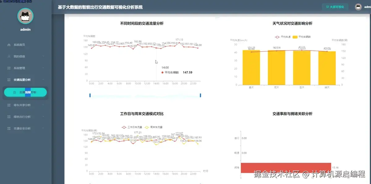The image size is (371, 184).
Task: Open the 停车共享分析 sidebar menu
Action: (x=26, y=105)
